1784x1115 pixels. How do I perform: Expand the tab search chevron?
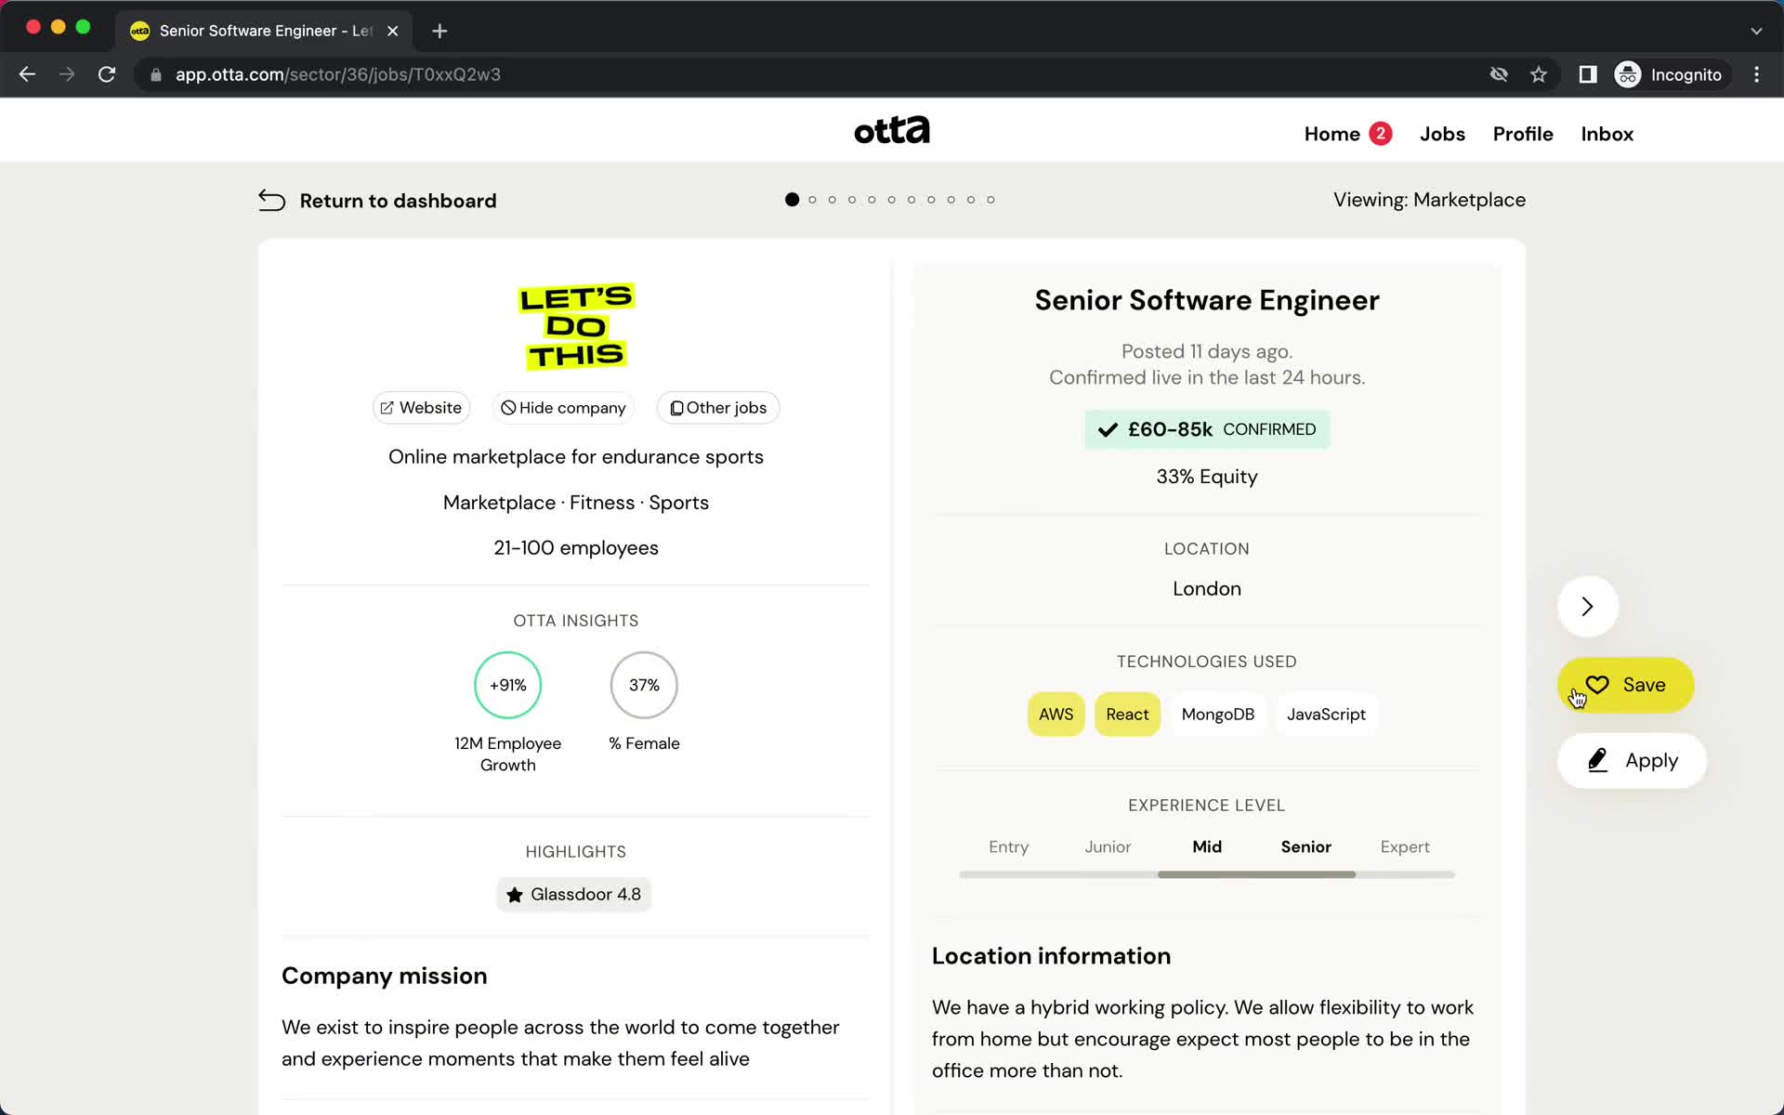point(1756,31)
